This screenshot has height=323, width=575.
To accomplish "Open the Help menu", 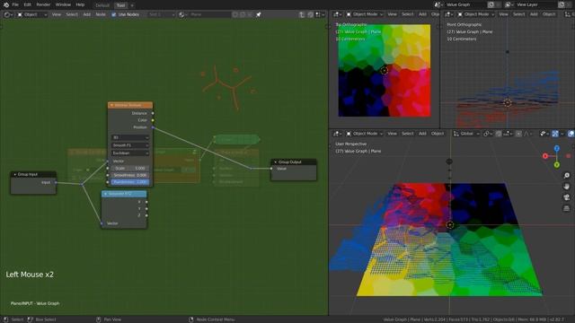I will tap(80, 4).
